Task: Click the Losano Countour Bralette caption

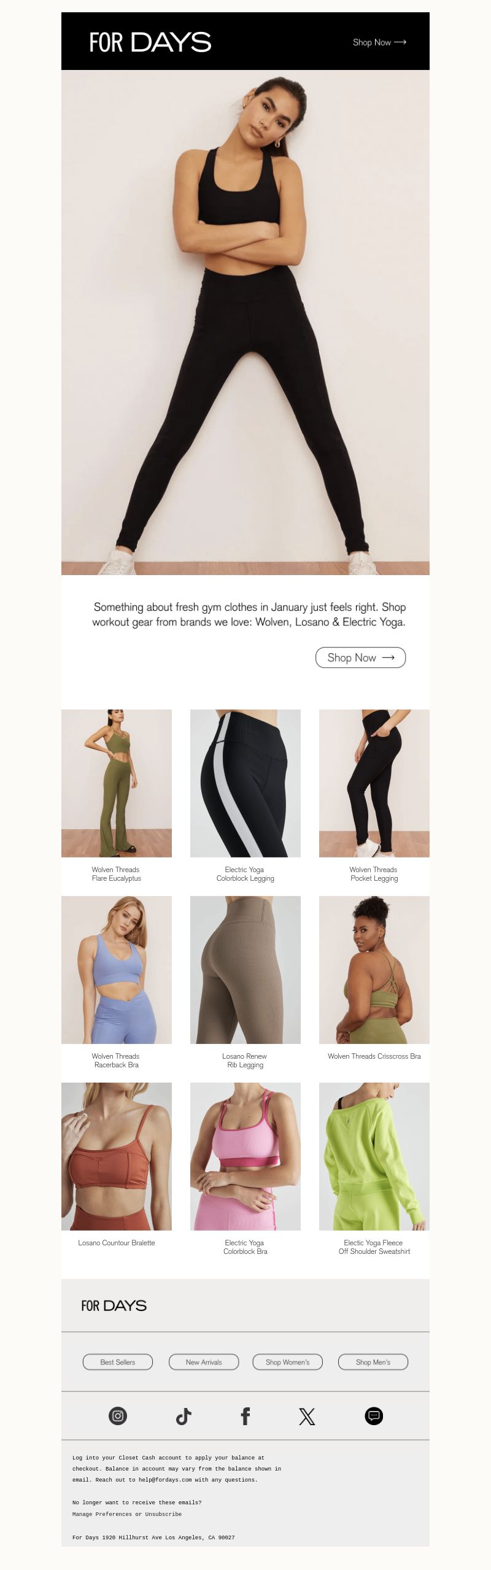Action: [117, 1243]
